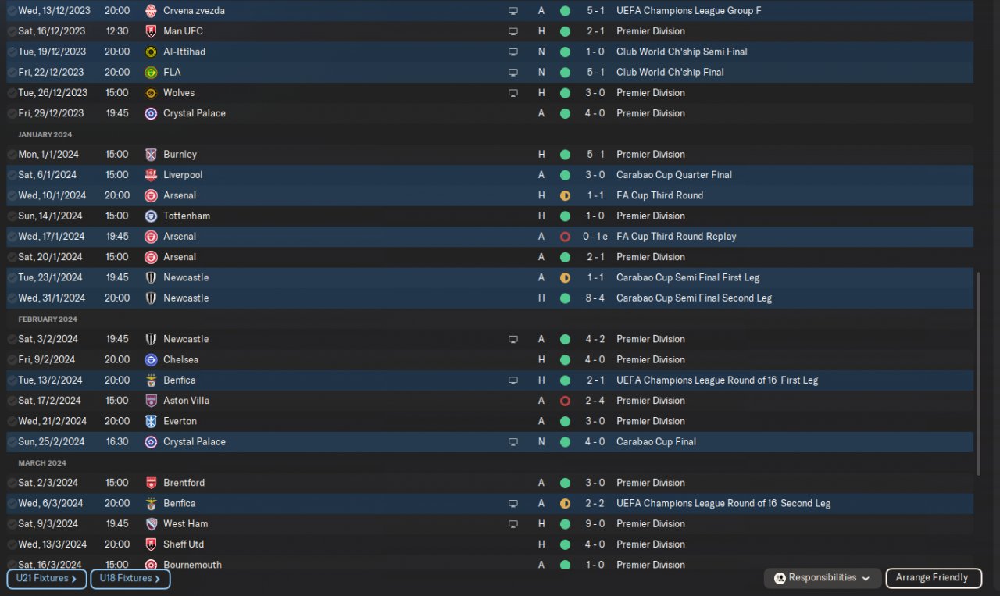Click the TV broadcast icon for Wolves match
This screenshot has height=596, width=1000.
click(513, 93)
